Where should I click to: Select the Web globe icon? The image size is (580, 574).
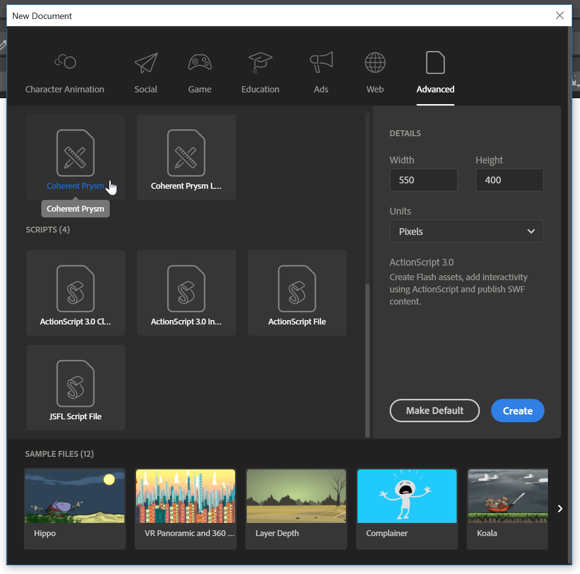375,62
